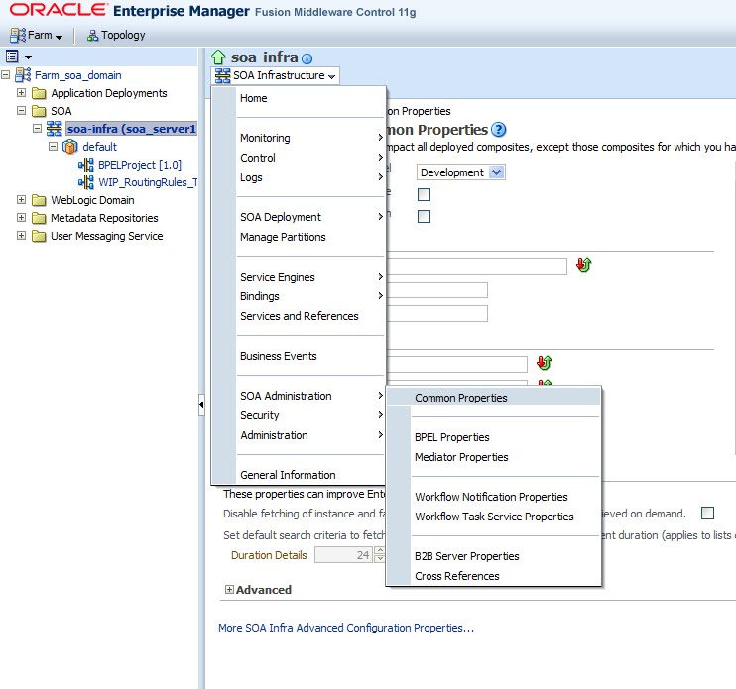Choose Mediator Properties in the submenu

[506, 457]
